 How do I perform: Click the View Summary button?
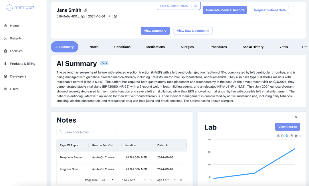tap(155, 31)
